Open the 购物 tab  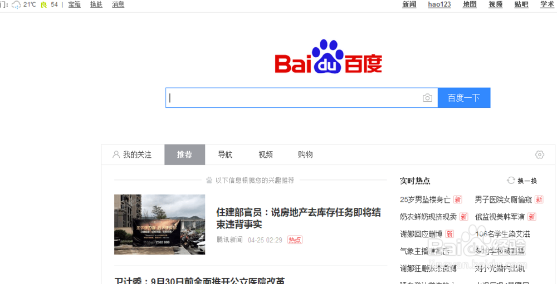(x=305, y=155)
